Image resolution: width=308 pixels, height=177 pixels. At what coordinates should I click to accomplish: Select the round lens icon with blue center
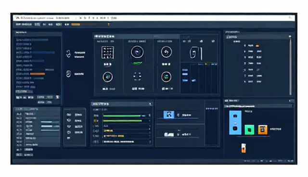(x=137, y=52)
